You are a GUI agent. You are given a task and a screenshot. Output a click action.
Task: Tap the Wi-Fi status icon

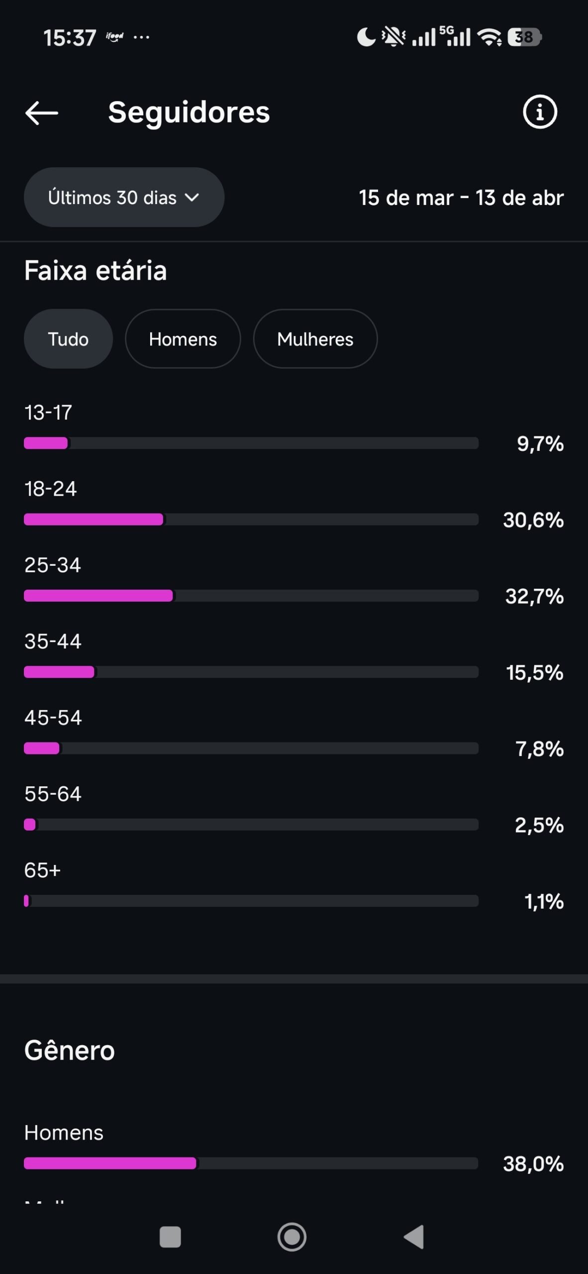pyautogui.click(x=489, y=37)
